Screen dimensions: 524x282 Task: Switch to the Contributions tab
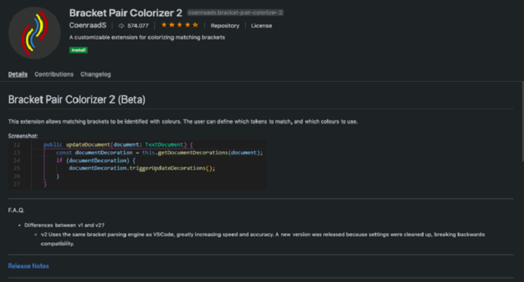pos(54,74)
